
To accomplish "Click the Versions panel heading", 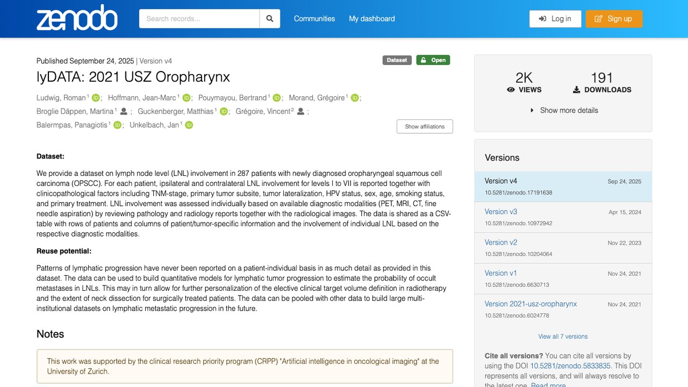I will coord(502,157).
